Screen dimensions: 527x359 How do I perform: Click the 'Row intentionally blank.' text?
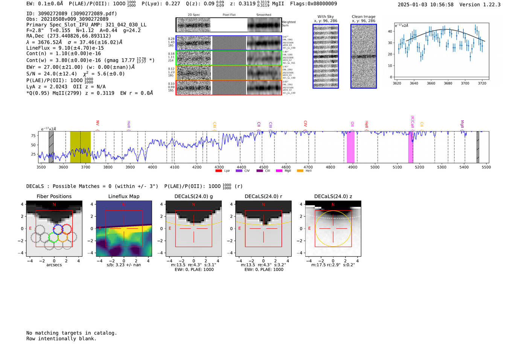61,339
